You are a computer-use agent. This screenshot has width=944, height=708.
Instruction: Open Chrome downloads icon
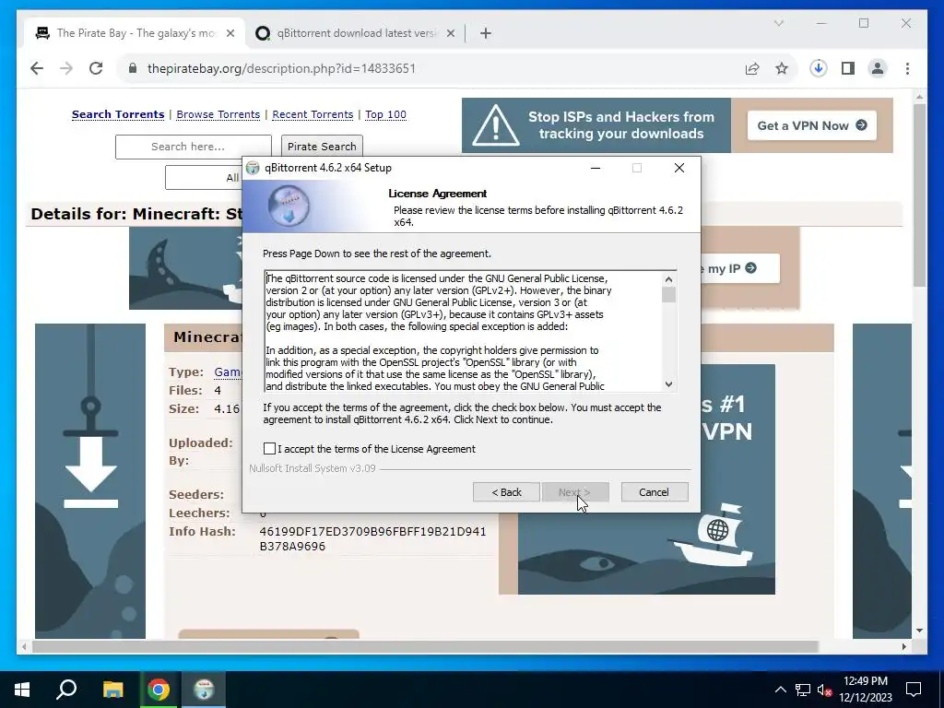point(819,68)
